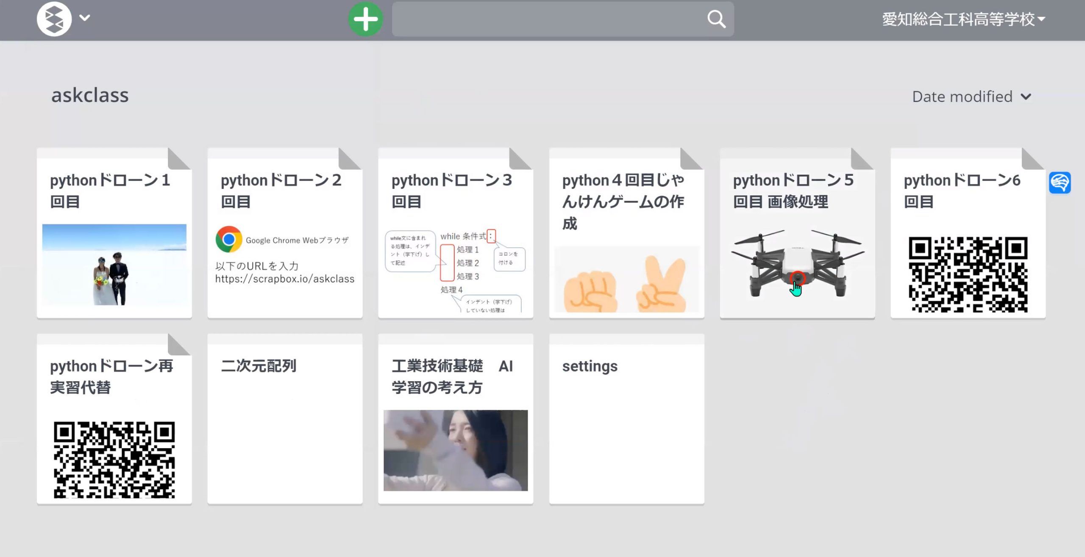Open the pythonドローン2回目 page card
The width and height of the screenshot is (1085, 557).
[x=285, y=233]
